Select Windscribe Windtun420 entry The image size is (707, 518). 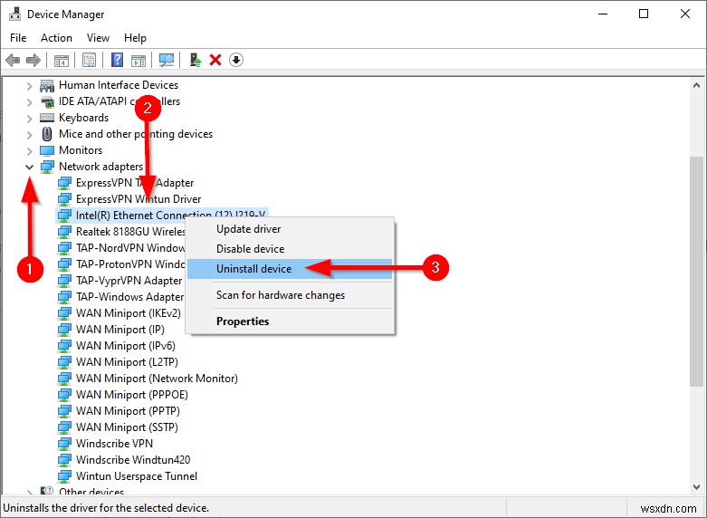point(133,460)
